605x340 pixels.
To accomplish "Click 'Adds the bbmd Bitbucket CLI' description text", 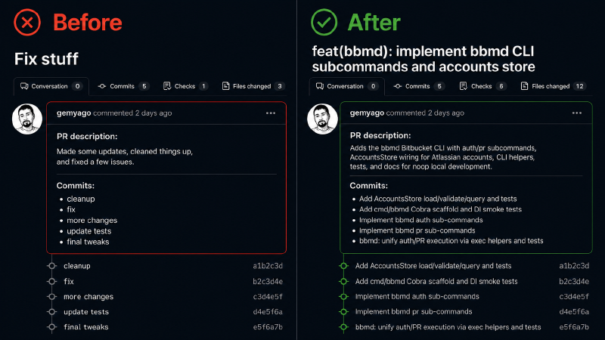I will coord(443,157).
